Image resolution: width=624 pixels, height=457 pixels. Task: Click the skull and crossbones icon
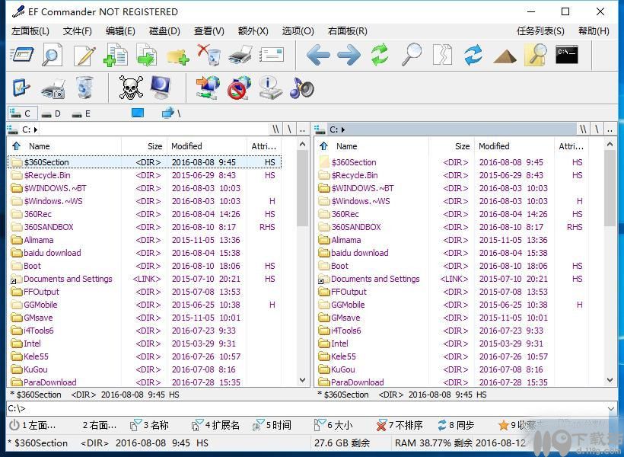tap(131, 88)
